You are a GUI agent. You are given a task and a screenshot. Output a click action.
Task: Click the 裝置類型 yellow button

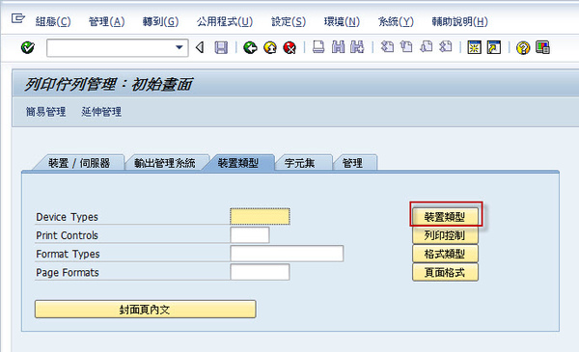tap(445, 217)
